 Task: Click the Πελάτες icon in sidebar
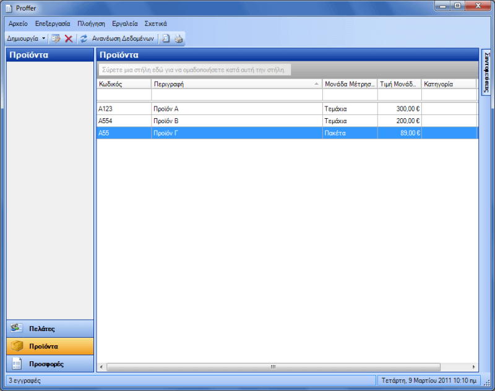(x=17, y=329)
